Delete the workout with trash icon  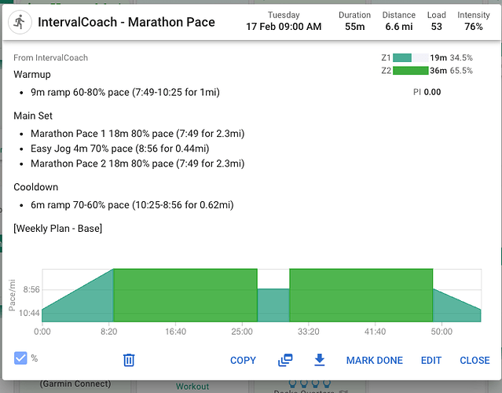tap(129, 360)
